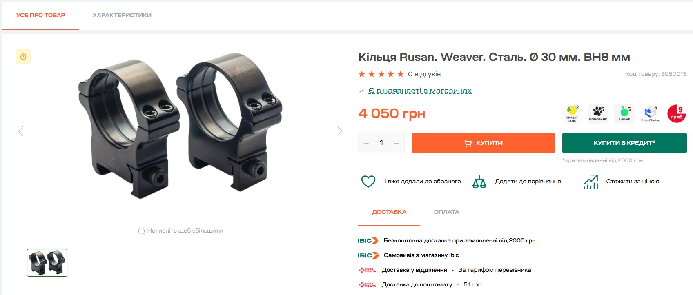Select the A-Bank green apple icon
The height and width of the screenshot is (295, 693).
[624, 113]
